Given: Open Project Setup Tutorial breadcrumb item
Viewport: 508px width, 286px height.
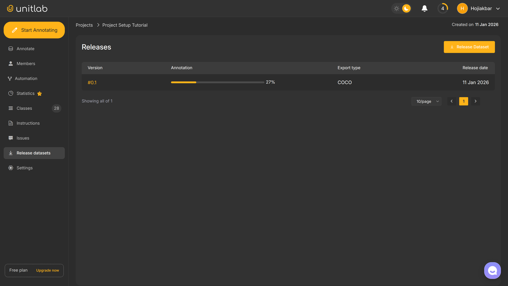Looking at the screenshot, I should pyautogui.click(x=125, y=25).
